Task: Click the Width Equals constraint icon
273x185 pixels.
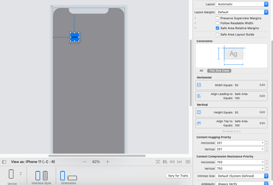Action: point(199,85)
